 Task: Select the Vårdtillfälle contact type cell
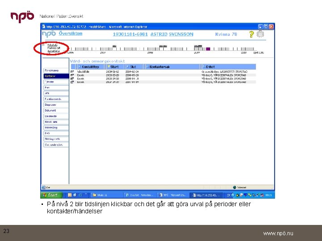coord(83,72)
